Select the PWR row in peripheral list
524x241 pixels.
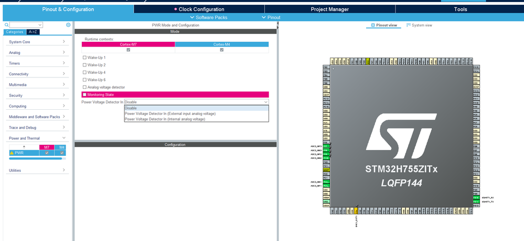(37, 153)
